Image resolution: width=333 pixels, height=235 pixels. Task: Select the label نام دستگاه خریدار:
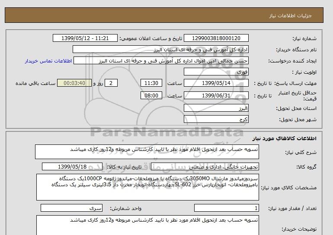click(296, 50)
